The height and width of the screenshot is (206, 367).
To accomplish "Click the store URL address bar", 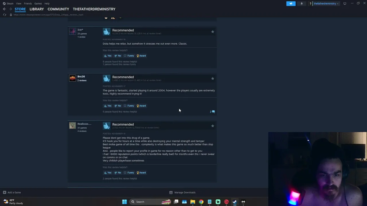I will coord(48,15).
